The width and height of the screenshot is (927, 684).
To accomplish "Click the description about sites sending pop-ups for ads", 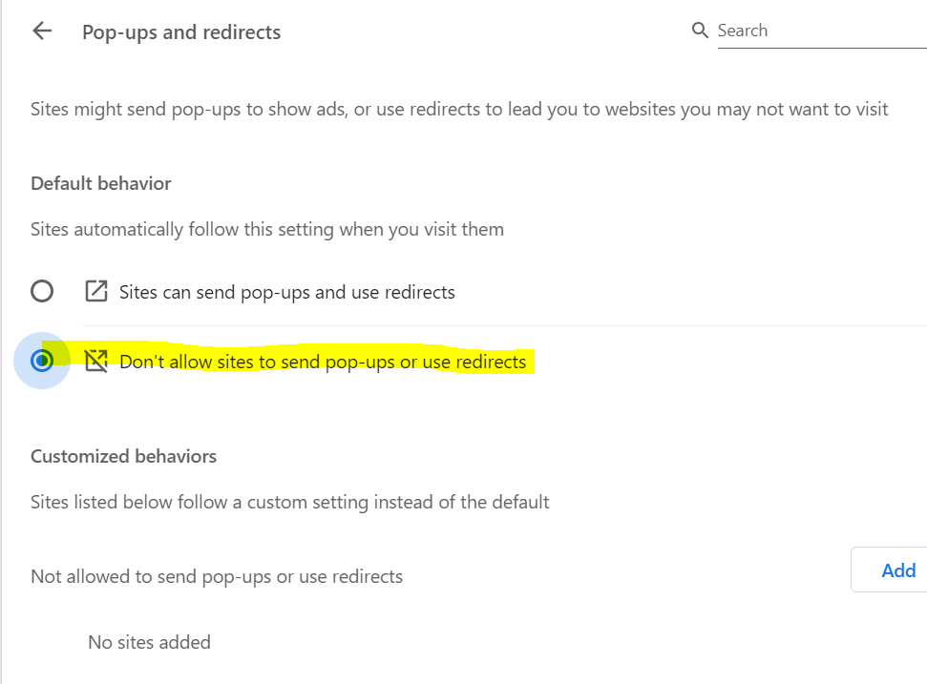I will click(x=459, y=110).
